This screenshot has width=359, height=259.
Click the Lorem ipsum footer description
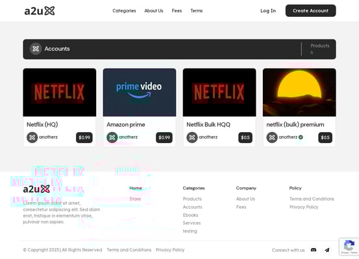[62, 212]
